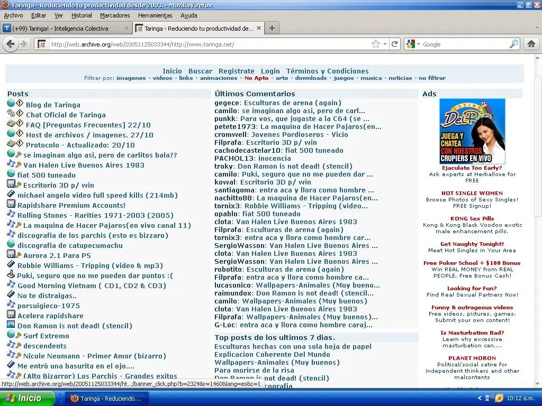Image resolution: width=542 pixels, height=406 pixels.
Task: Open the Windows Inicio start button
Action: pos(28,398)
